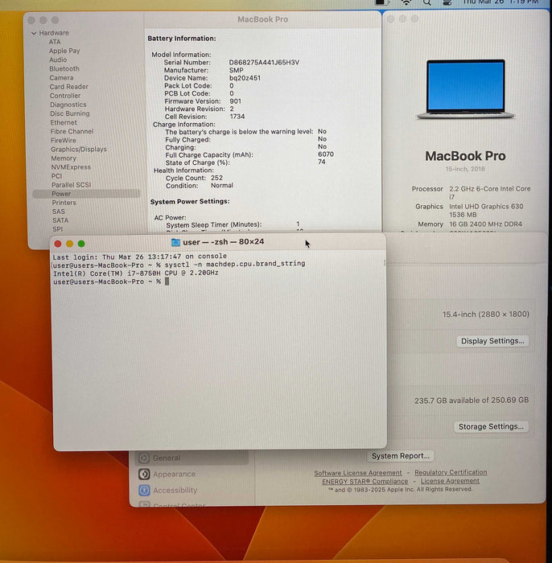Open System Report from About panel

[401, 456]
